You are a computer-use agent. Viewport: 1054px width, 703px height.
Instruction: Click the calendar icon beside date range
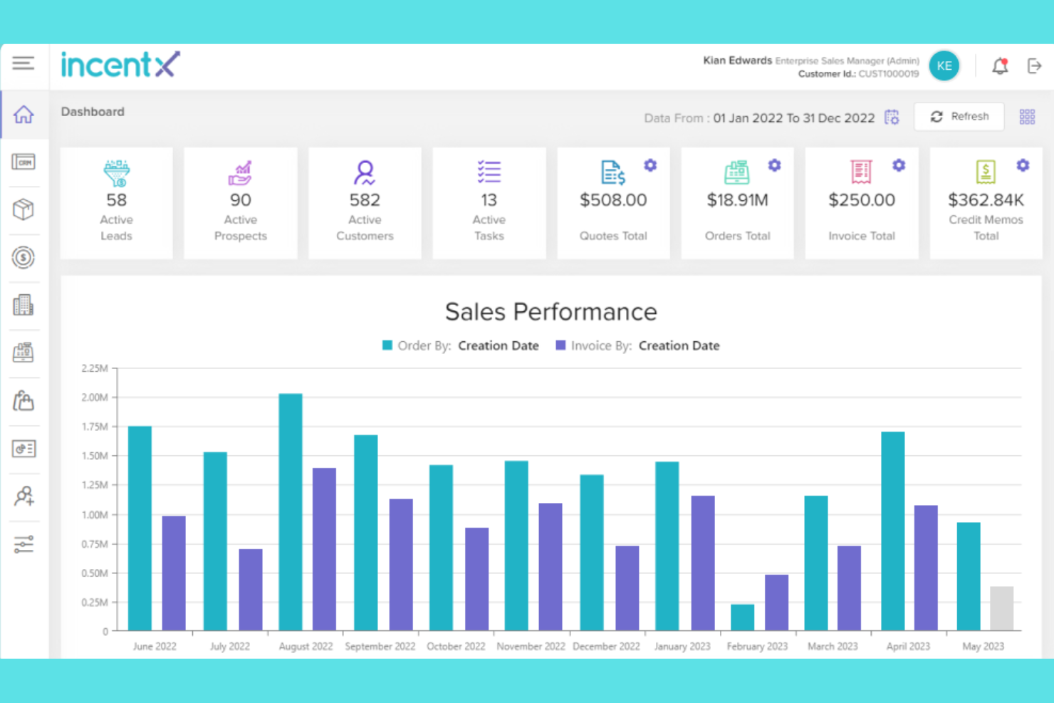pyautogui.click(x=890, y=117)
